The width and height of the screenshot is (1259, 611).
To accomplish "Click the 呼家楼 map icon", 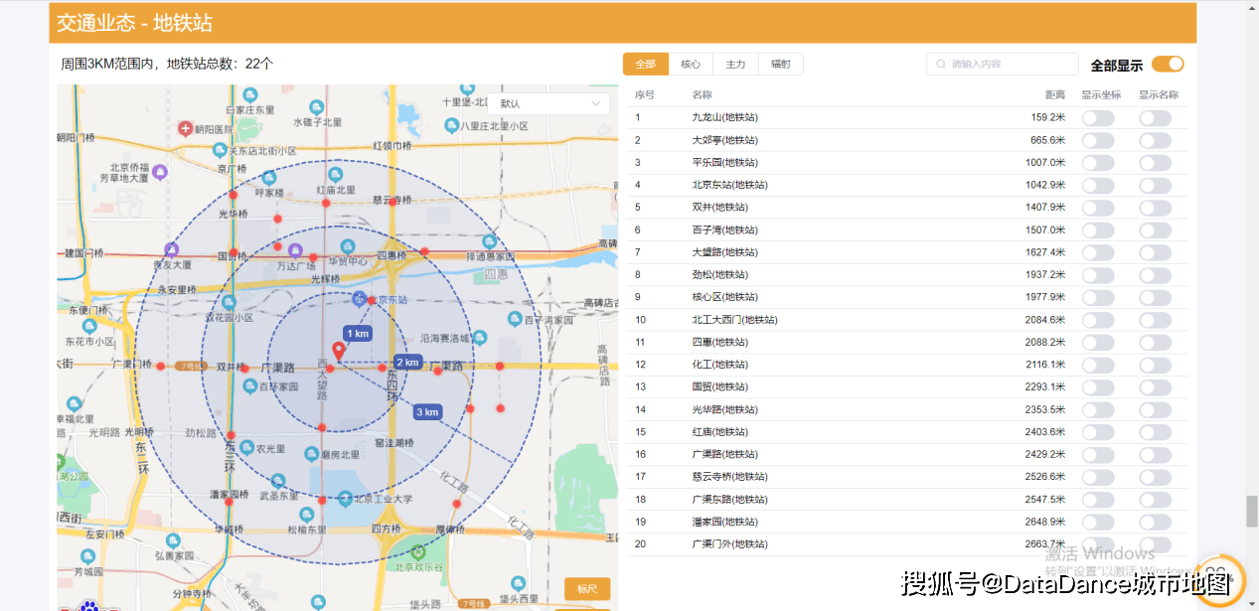I will point(268,177).
